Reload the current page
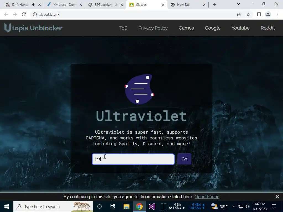 click(24, 14)
